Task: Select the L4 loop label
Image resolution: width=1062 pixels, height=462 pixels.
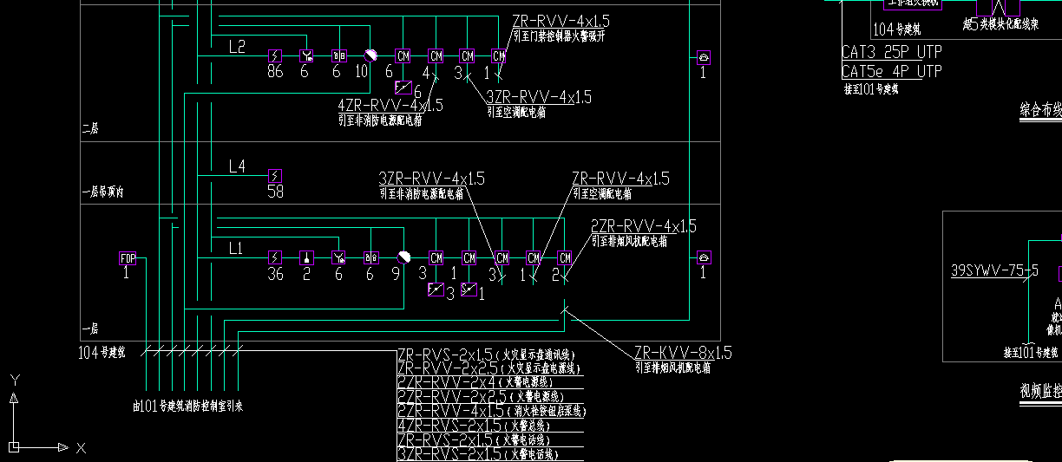Action: tap(237, 166)
